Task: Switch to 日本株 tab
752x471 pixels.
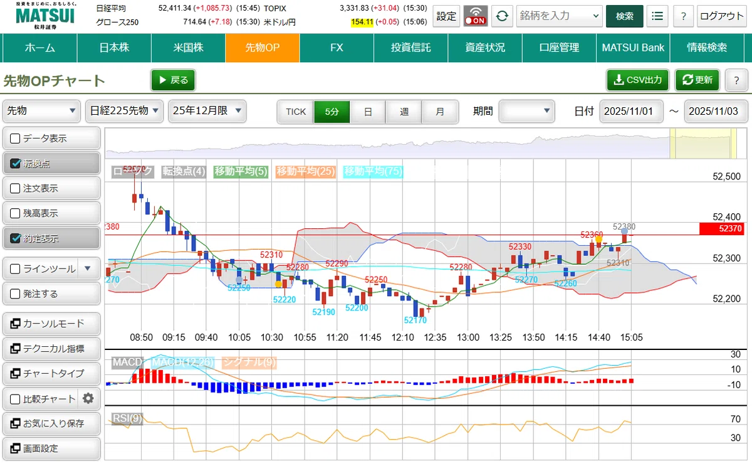Action: click(x=114, y=48)
